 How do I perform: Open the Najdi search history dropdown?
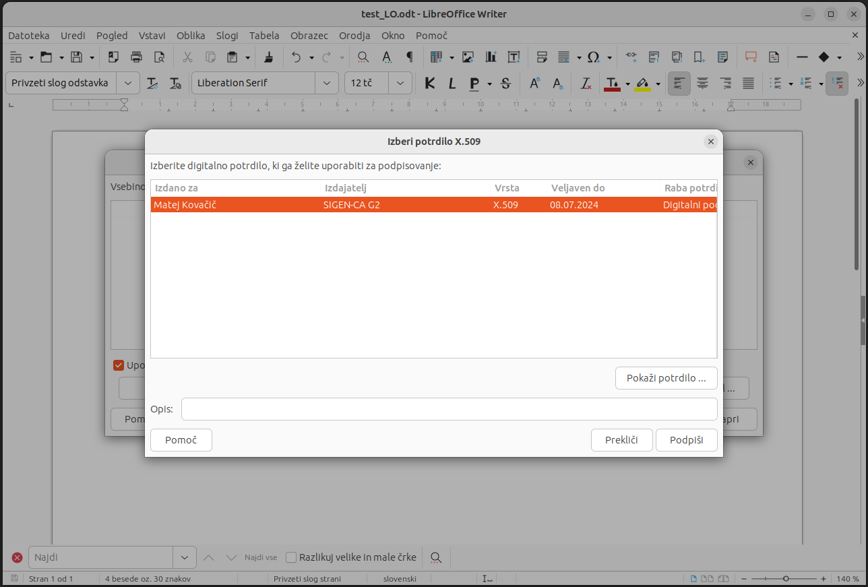click(185, 558)
